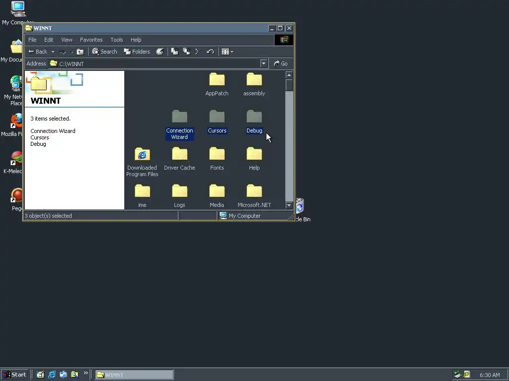Click the network tray icon

pos(458,375)
